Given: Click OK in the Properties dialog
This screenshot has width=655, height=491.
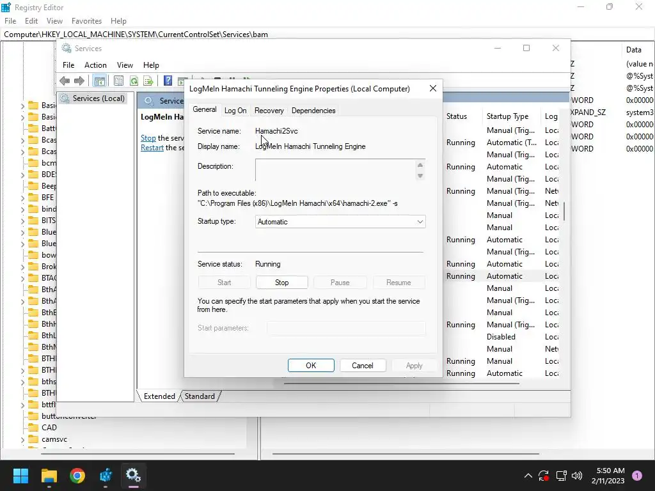Looking at the screenshot, I should point(311,365).
